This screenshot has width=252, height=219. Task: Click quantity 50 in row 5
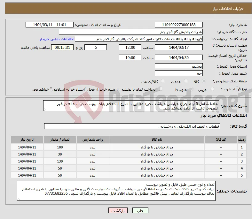click(60, 175)
